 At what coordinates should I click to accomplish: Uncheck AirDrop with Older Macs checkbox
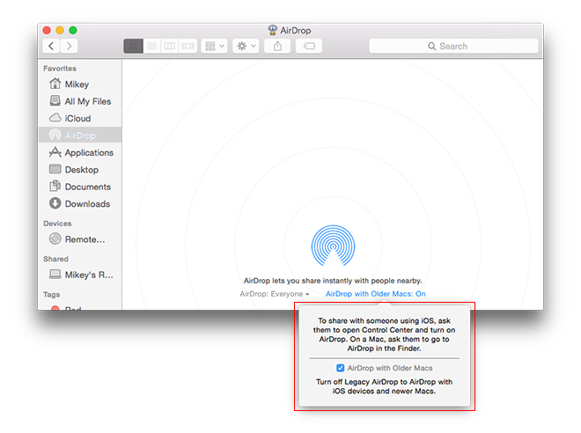tap(340, 368)
